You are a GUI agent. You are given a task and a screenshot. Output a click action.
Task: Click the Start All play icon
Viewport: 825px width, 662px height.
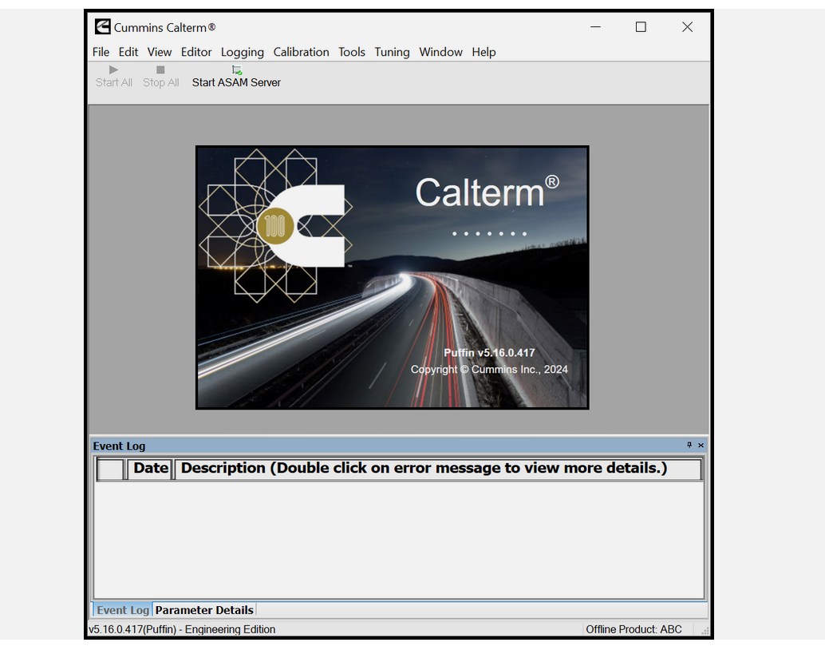tap(113, 69)
